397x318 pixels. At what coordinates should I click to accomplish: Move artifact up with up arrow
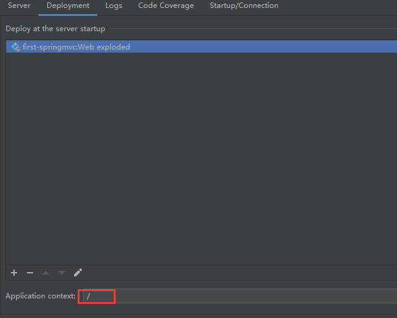46,273
